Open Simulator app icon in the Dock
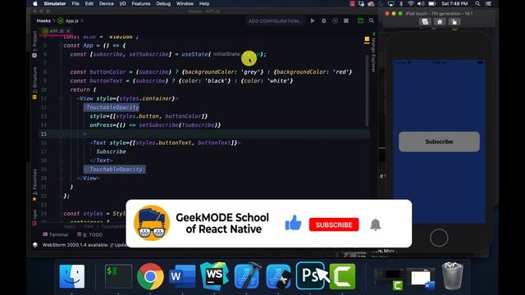 click(x=278, y=277)
